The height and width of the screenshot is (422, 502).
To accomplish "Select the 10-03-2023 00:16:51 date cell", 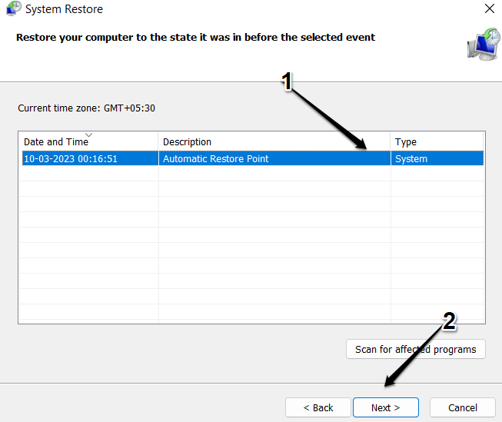I will [71, 159].
